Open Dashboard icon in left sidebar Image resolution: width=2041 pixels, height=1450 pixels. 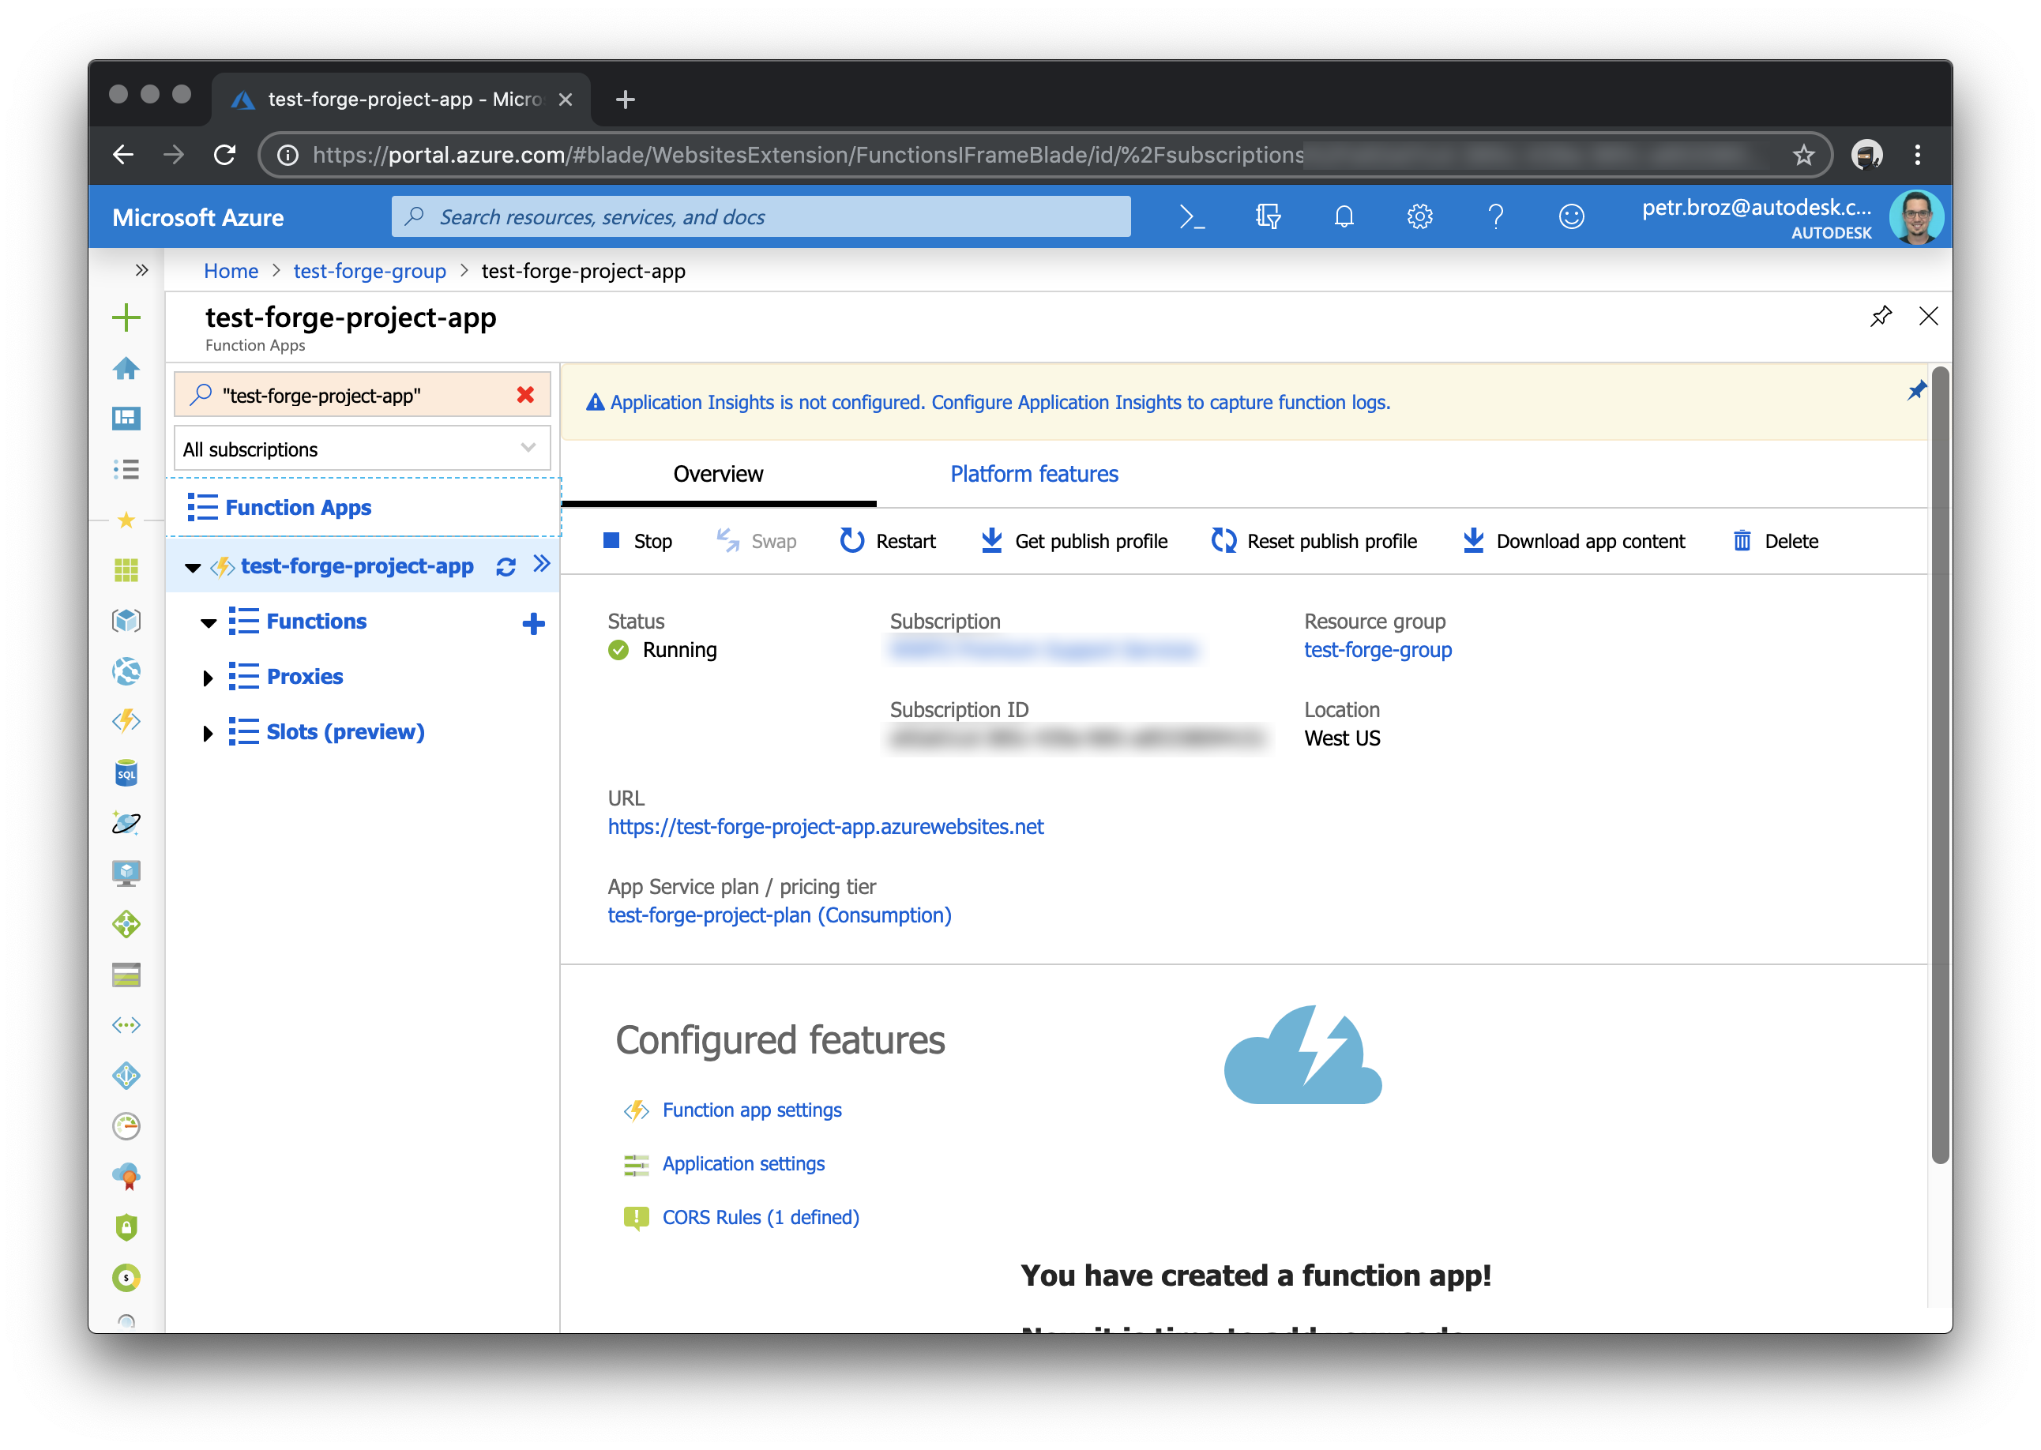126,418
